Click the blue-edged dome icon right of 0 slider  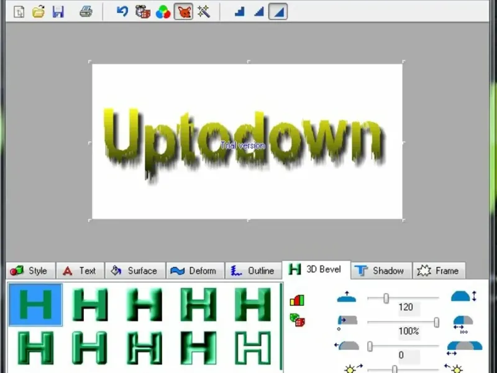pos(464,348)
